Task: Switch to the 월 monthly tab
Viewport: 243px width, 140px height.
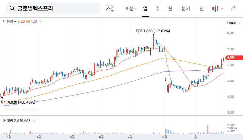Action: click(170, 8)
